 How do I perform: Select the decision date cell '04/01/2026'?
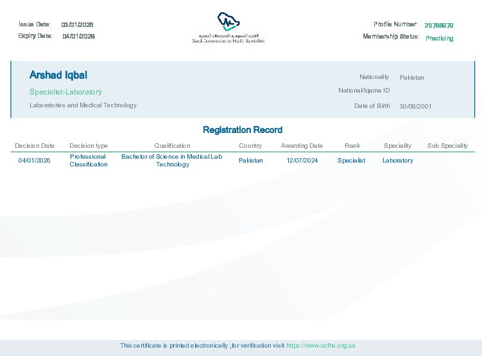[x=34, y=160]
